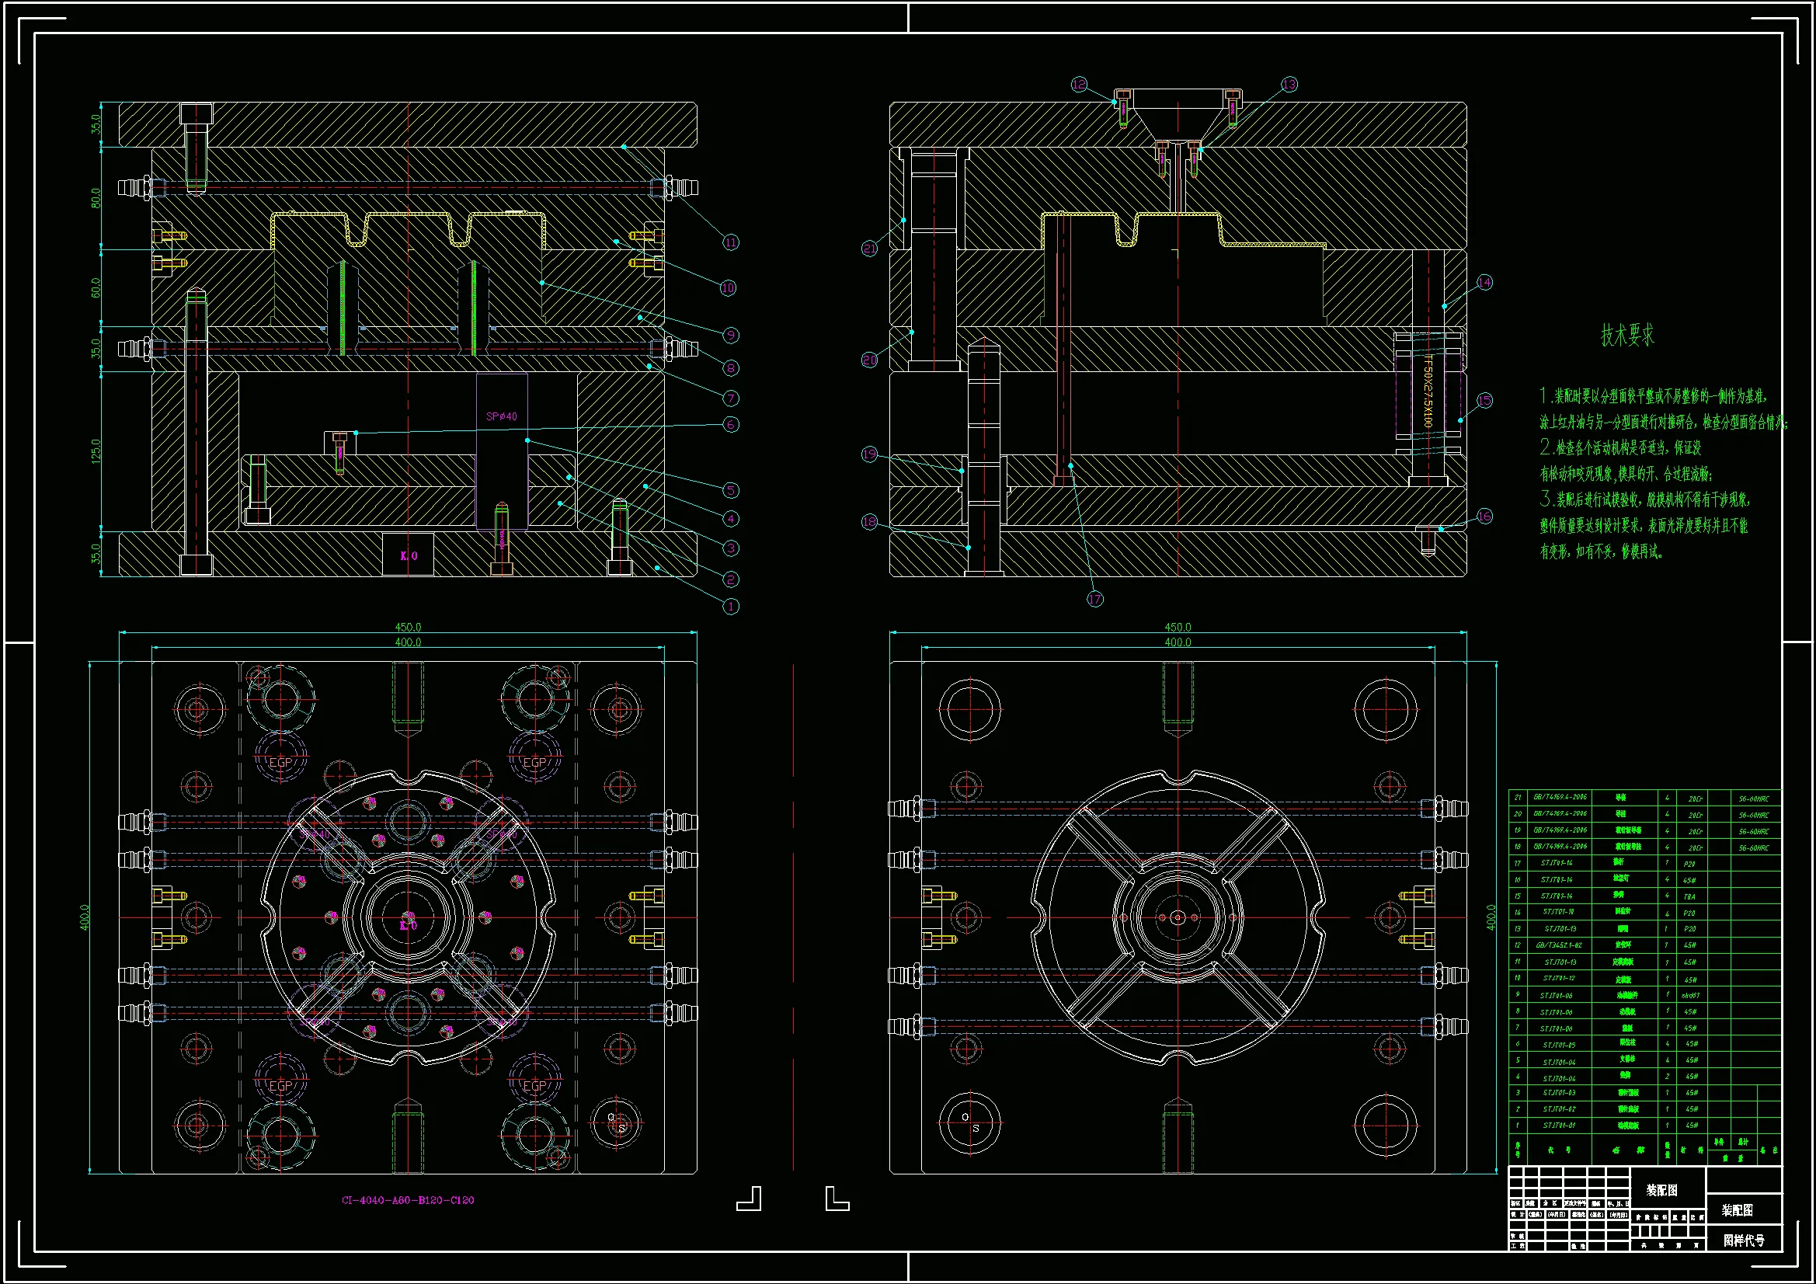Select balloon 12 near the locating ring
Screen dimensions: 1816x1284
pyautogui.click(x=1079, y=85)
